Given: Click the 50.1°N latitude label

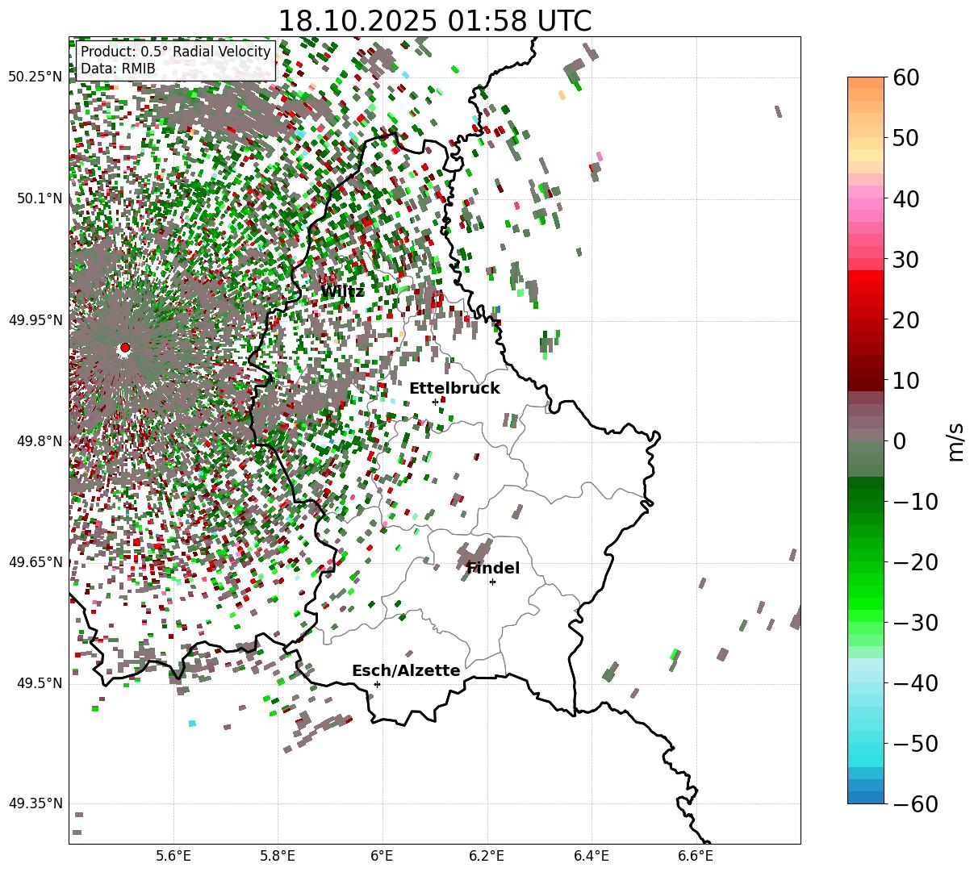Looking at the screenshot, I should click(x=39, y=198).
